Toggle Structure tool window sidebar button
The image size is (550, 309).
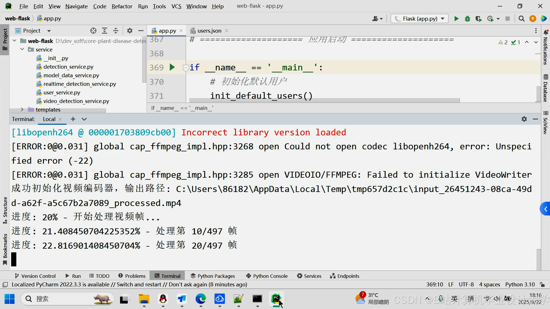click(x=5, y=210)
